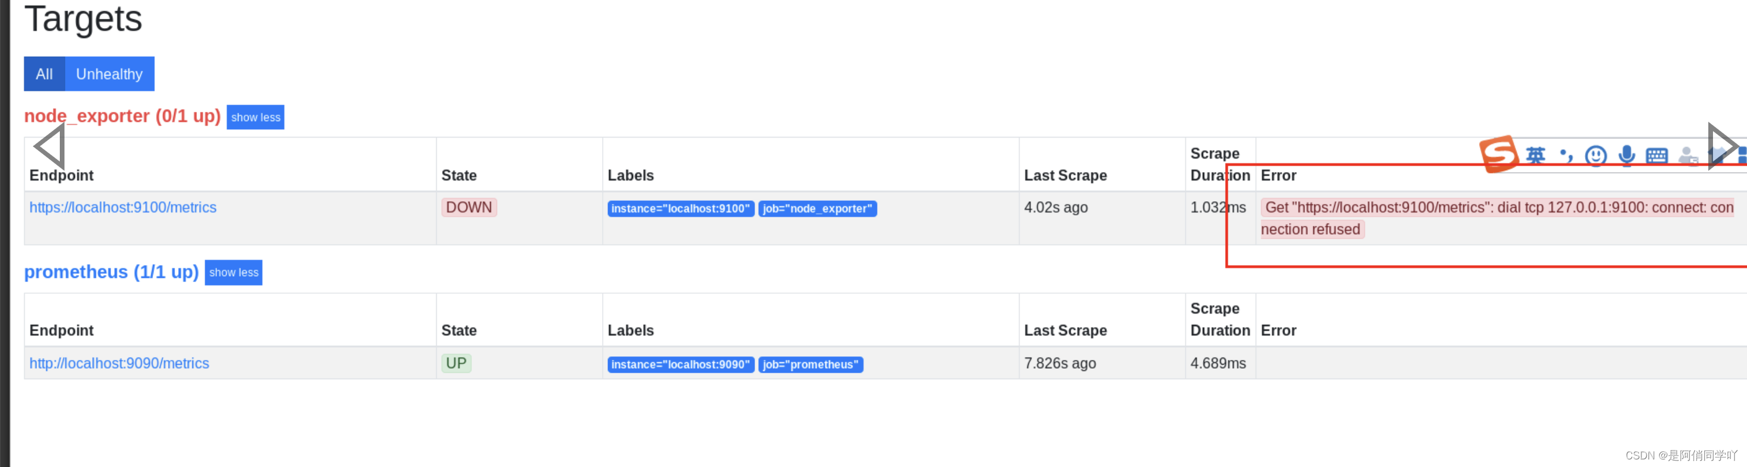1747x467 pixels.
Task: Open the emoji smiley panel
Action: coord(1596,156)
